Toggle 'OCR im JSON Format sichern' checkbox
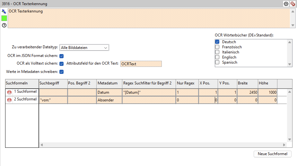This screenshot has width=297, height=166. [62, 56]
